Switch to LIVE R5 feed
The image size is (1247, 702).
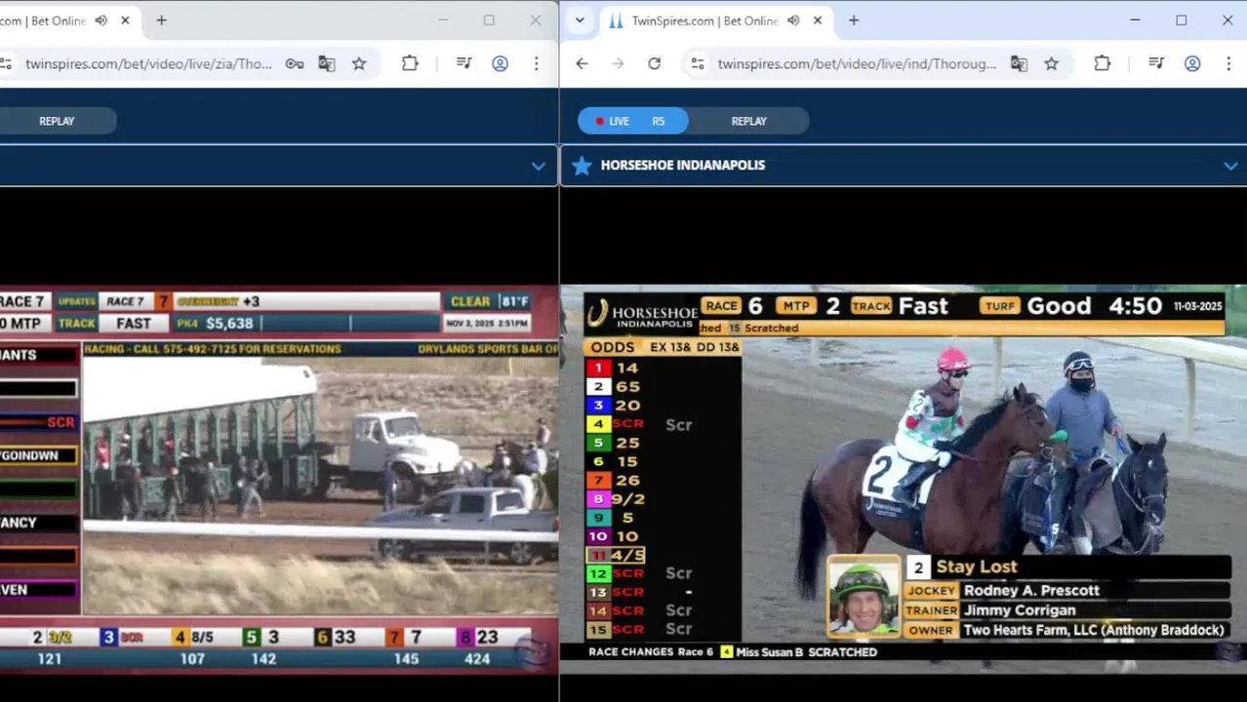pyautogui.click(x=633, y=121)
